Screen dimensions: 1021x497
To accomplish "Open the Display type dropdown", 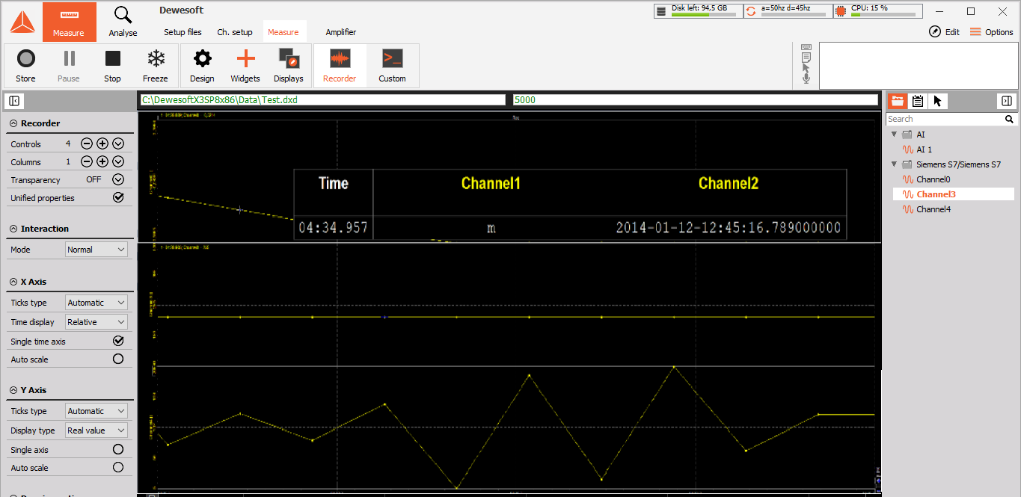I will pyautogui.click(x=96, y=430).
